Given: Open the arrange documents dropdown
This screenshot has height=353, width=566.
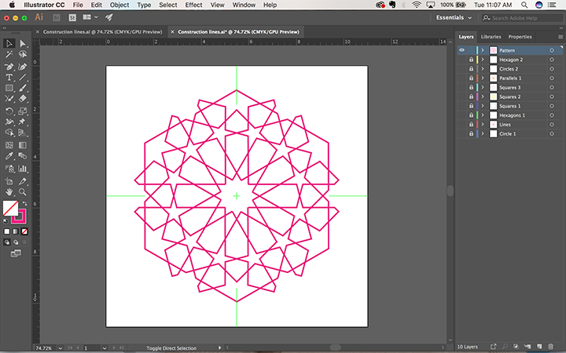Looking at the screenshot, I should [x=90, y=17].
